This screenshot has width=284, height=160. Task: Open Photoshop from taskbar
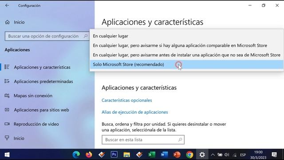point(114,155)
